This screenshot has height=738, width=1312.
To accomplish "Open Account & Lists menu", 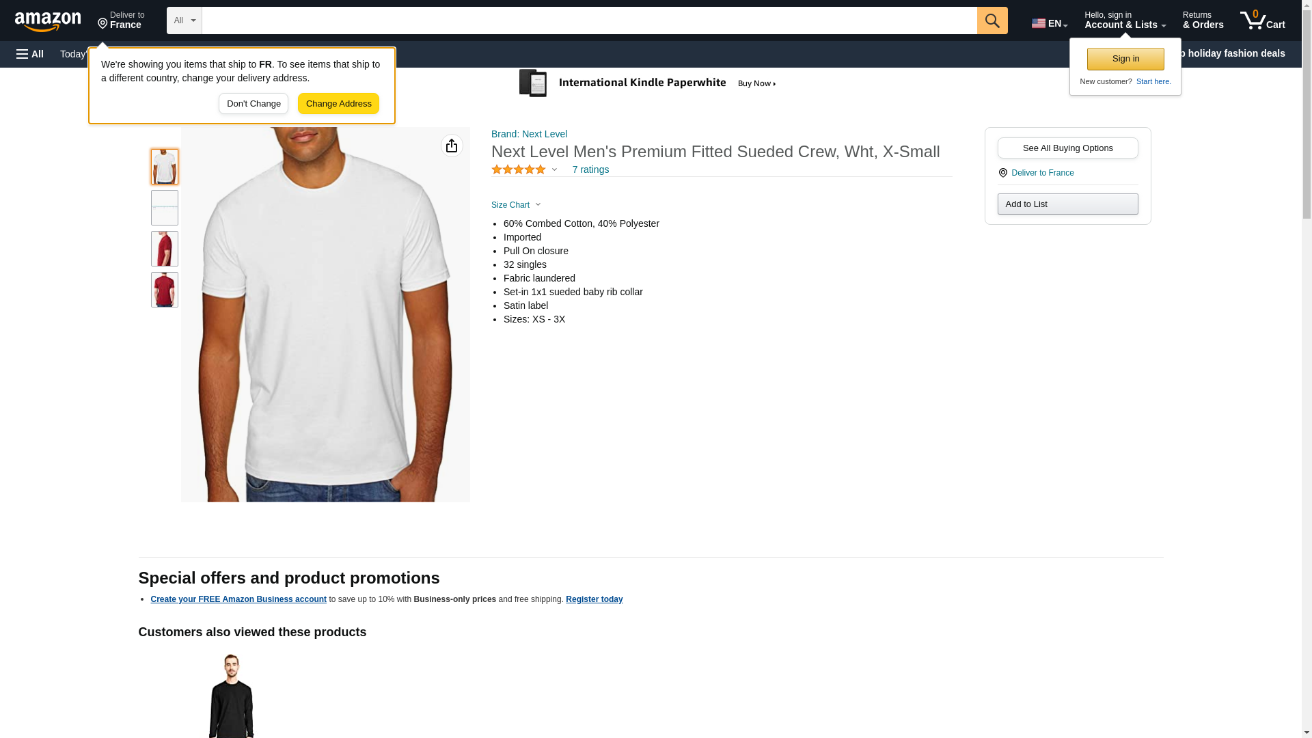I will pos(1124,20).
